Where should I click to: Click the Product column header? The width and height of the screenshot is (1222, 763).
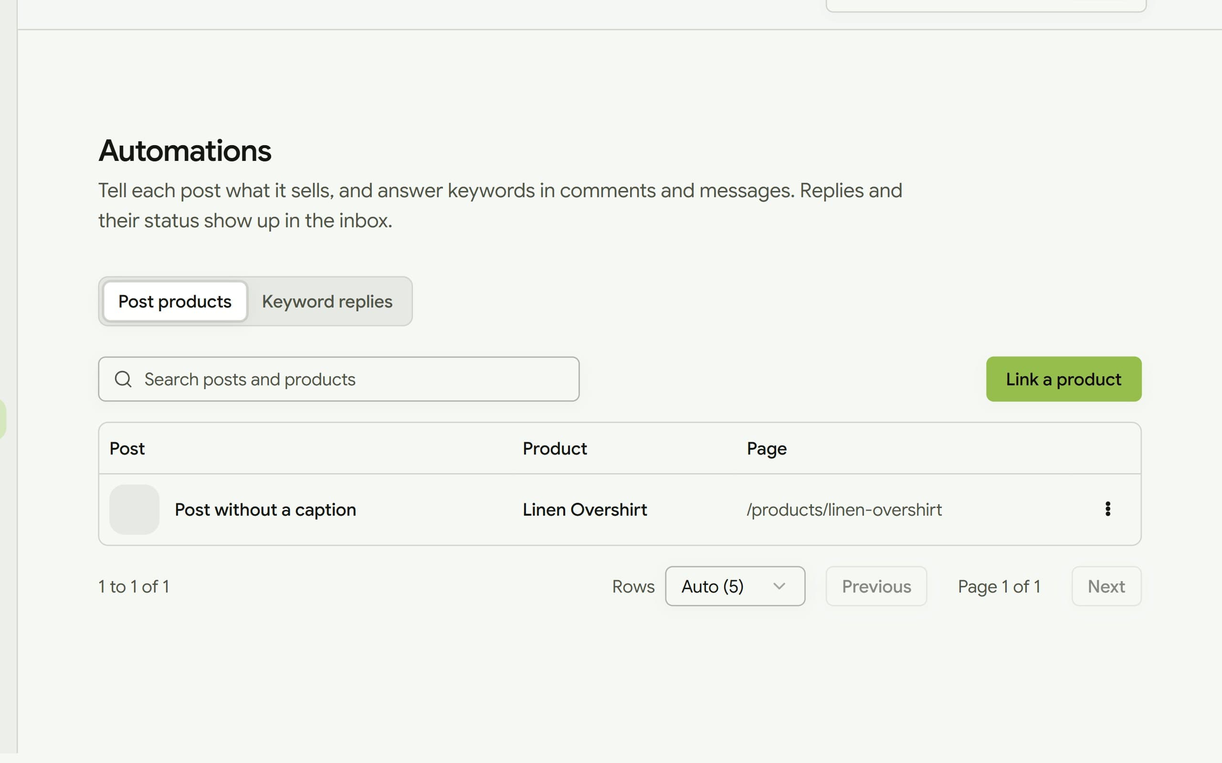tap(555, 449)
